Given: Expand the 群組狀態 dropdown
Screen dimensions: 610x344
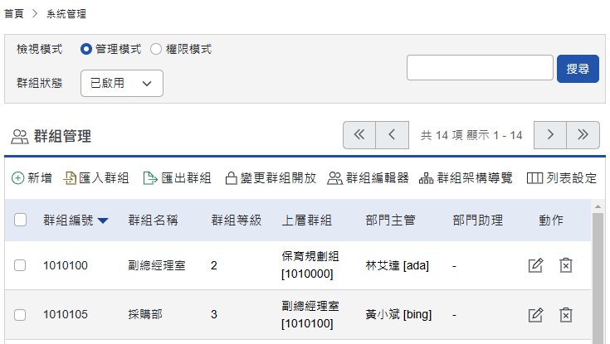Looking at the screenshot, I should coord(122,83).
